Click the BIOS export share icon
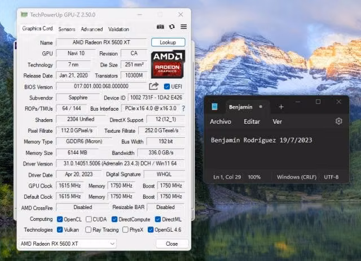 (x=153, y=86)
